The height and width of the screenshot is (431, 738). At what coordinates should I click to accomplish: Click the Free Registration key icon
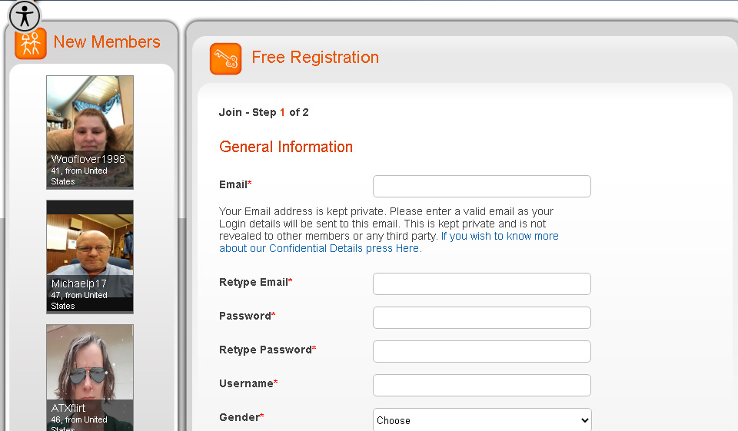tap(226, 59)
